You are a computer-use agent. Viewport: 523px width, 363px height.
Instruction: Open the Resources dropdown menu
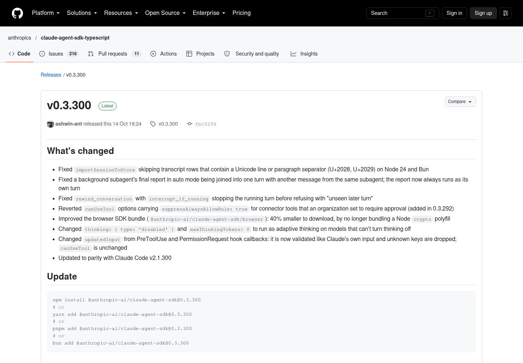point(121,13)
